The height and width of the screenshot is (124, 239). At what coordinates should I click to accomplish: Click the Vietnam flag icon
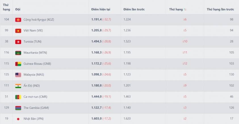(18, 31)
